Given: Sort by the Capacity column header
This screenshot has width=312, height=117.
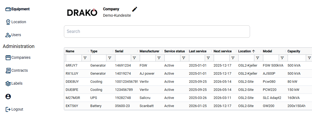Looking at the screenshot, I should pos(294,51).
